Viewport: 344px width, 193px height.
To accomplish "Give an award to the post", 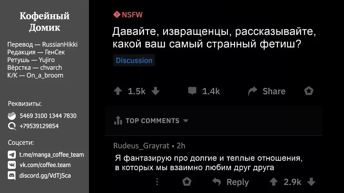I will tap(309, 91).
